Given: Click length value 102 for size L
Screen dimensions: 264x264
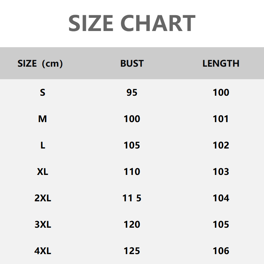Looking at the screenshot, I should coord(221,145).
